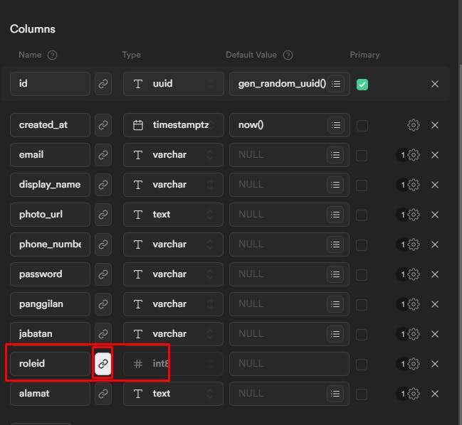This screenshot has width=462, height=425.
Task: Open the gear settings for the created_at column
Action: tap(414, 125)
